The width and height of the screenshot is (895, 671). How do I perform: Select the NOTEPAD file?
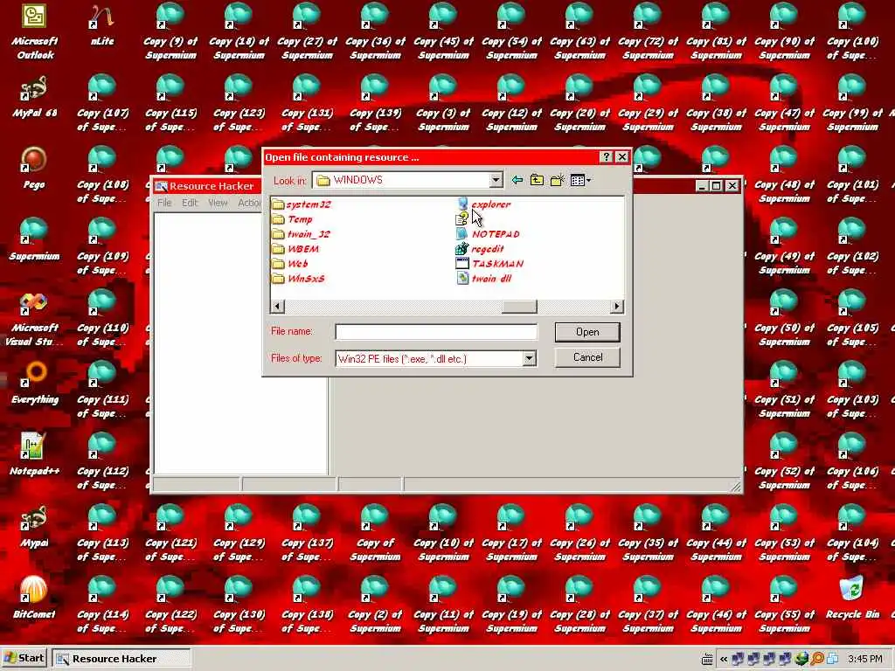click(x=488, y=234)
